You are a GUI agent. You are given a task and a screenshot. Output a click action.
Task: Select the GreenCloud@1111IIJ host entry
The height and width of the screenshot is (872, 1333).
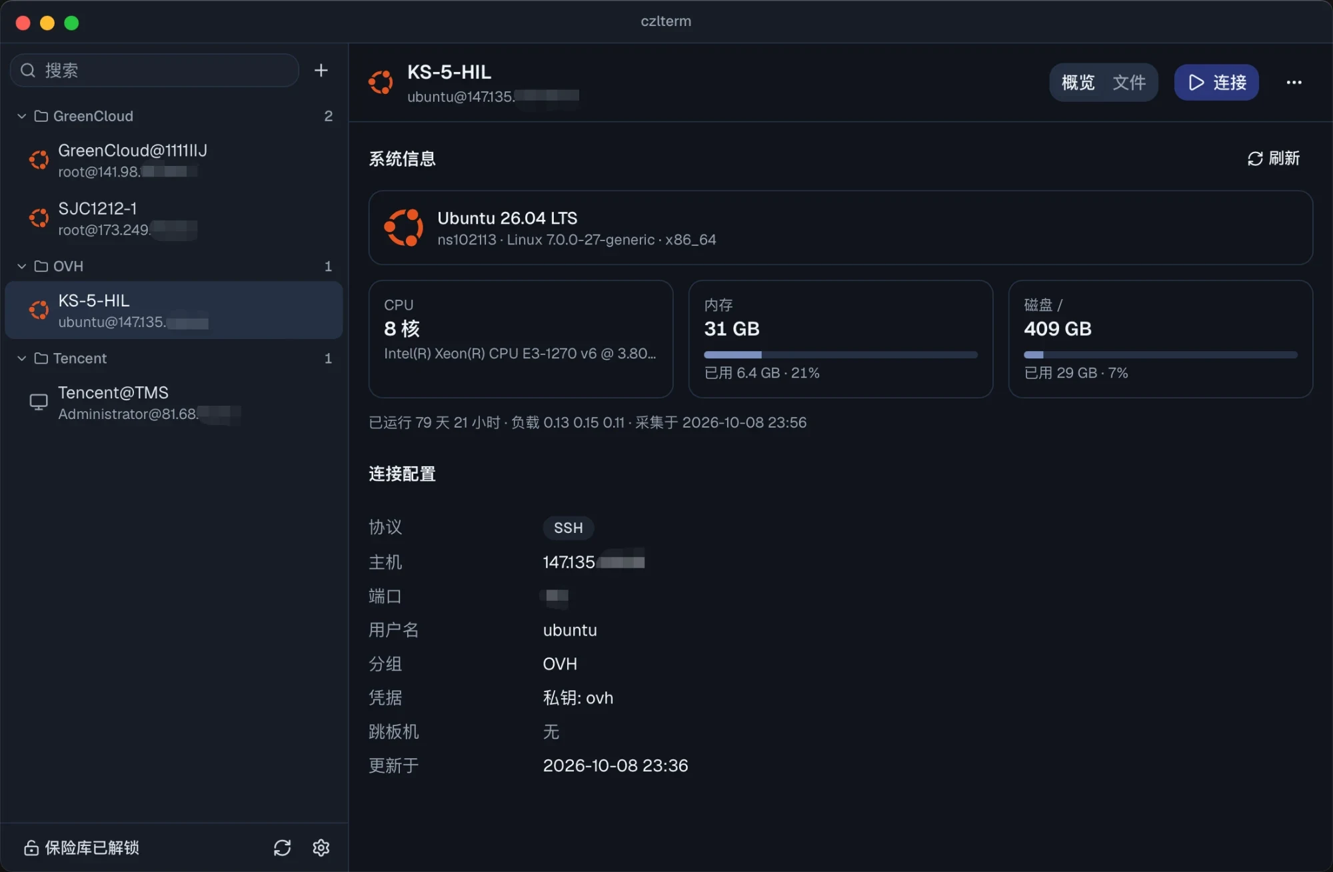coord(173,161)
